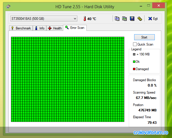Click the 79:43 elapsed time value
The height and width of the screenshot is (138, 172).
tap(152, 122)
